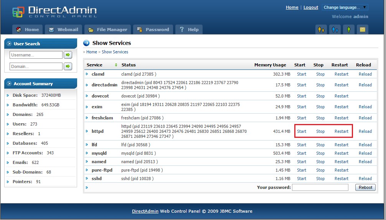Screen dimensions: 386x220
Task: Stop the freshclam service
Action: click(x=320, y=118)
